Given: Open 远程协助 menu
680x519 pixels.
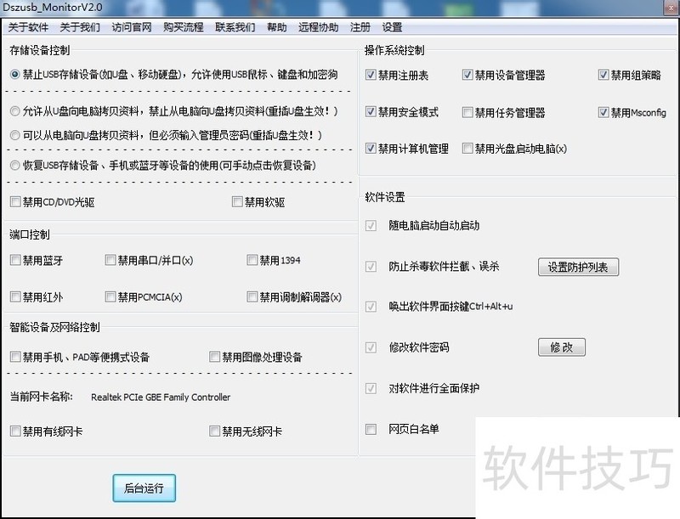Looking at the screenshot, I should 318,27.
